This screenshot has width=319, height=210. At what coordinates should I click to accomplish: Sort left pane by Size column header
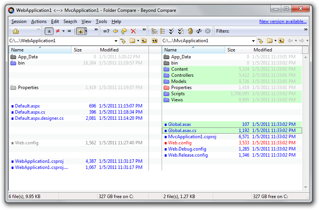[84, 50]
